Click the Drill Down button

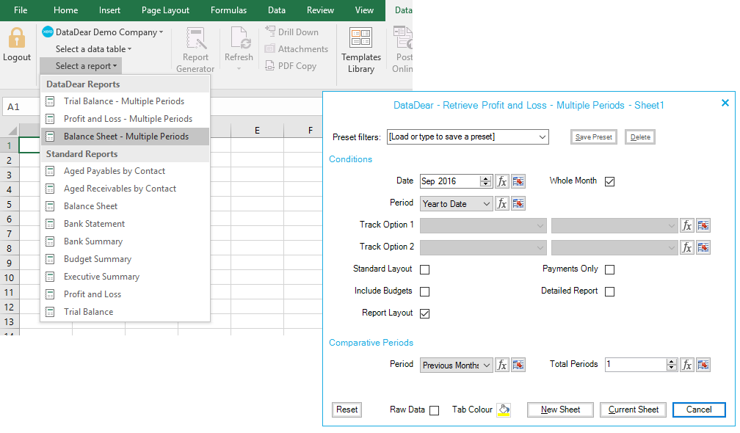[292, 32]
